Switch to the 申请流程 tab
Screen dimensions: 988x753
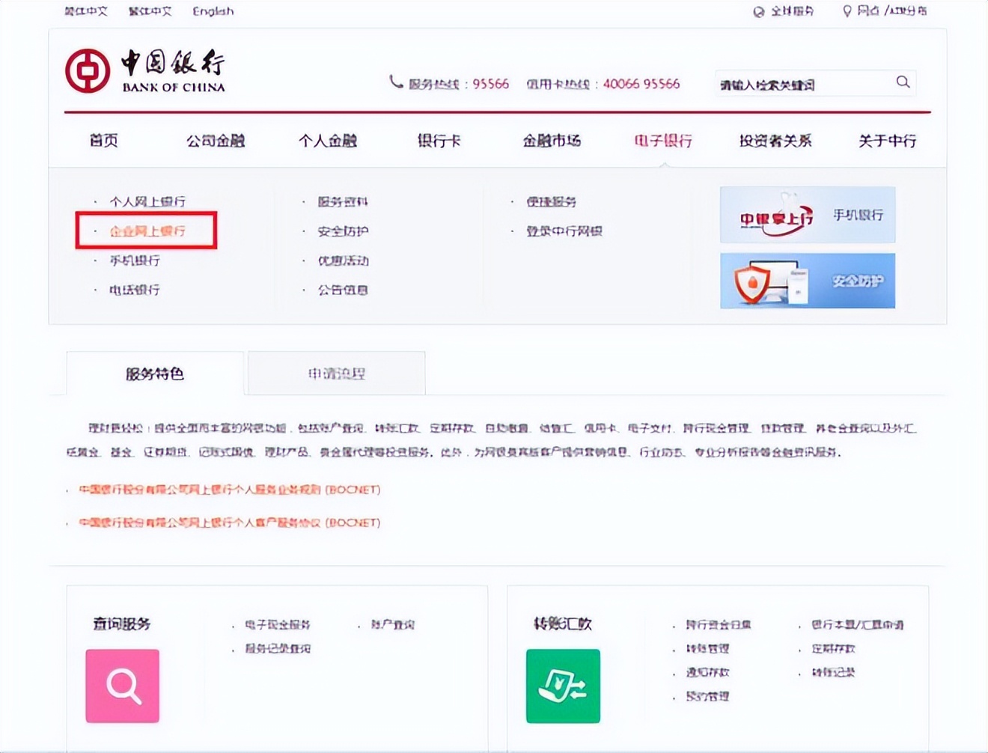[336, 373]
